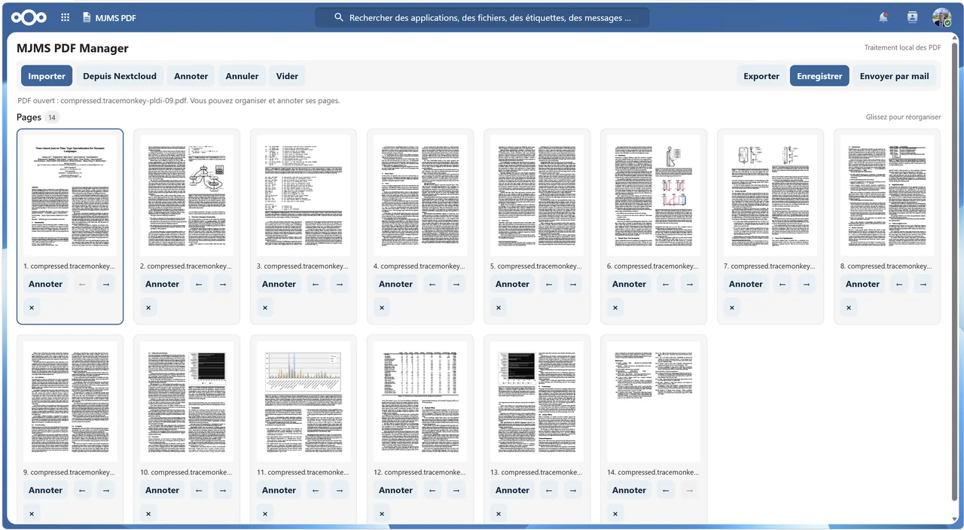Select page 2 thumbnail with diagram
This screenshot has width=964, height=530.
tap(187, 195)
